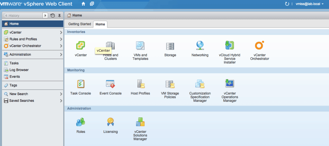Open vCenter Operations Manager icon

tap(229, 84)
